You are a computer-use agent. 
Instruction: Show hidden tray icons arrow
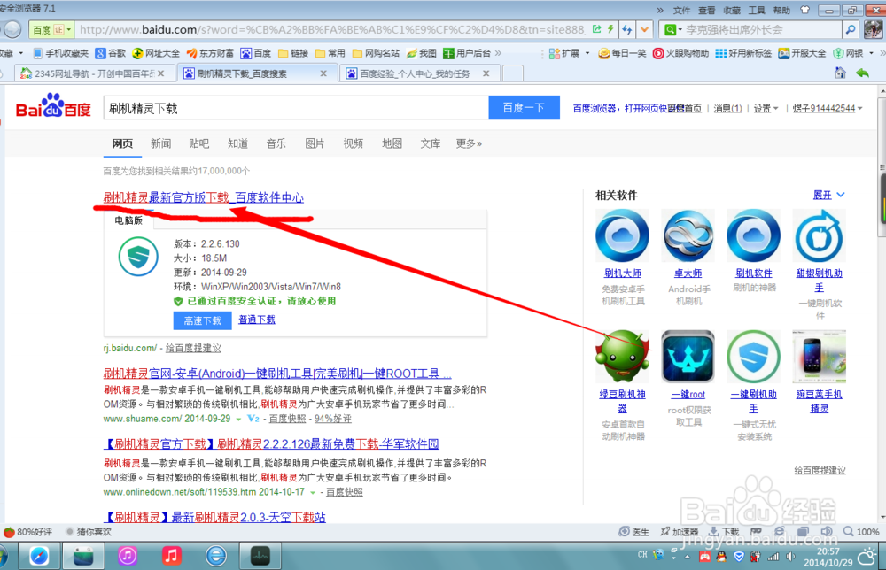[688, 557]
